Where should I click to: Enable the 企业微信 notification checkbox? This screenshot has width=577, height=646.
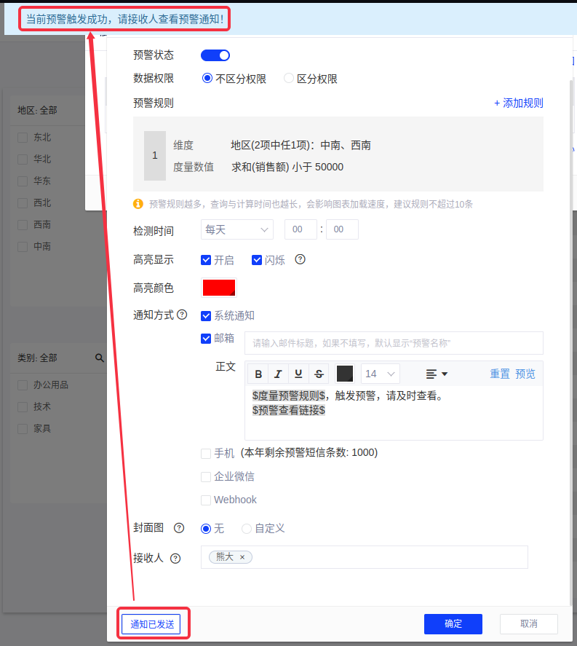click(206, 477)
